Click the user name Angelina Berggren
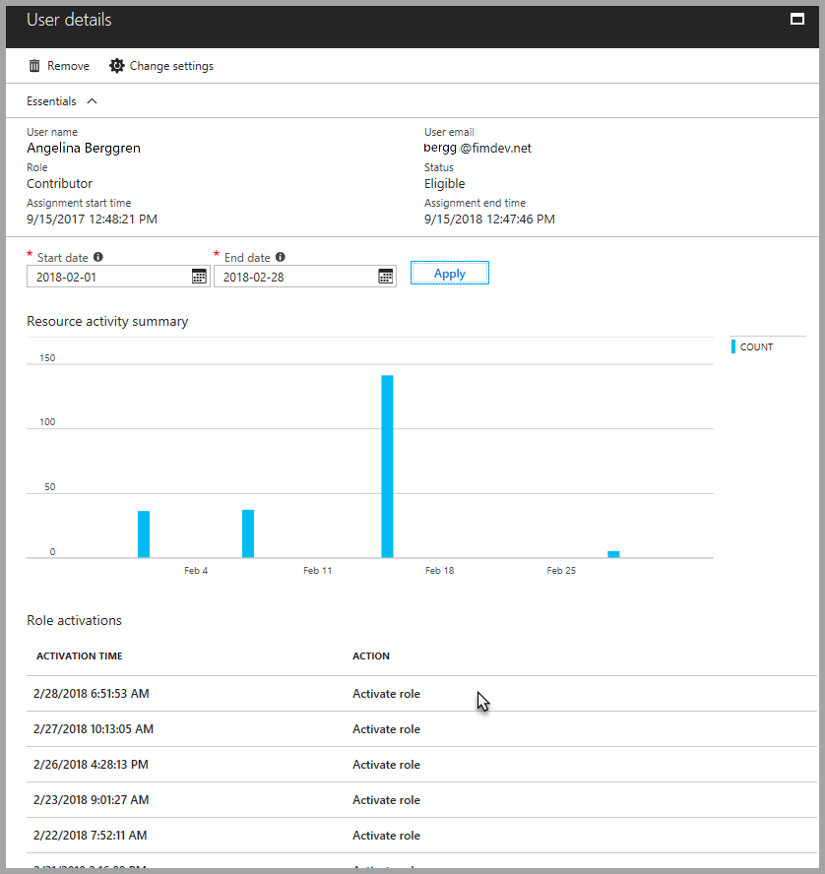This screenshot has width=825, height=874. pyautogui.click(x=84, y=149)
